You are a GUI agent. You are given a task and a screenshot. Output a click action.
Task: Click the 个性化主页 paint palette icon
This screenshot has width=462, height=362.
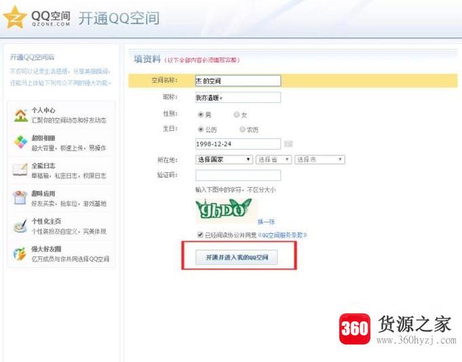click(20, 226)
